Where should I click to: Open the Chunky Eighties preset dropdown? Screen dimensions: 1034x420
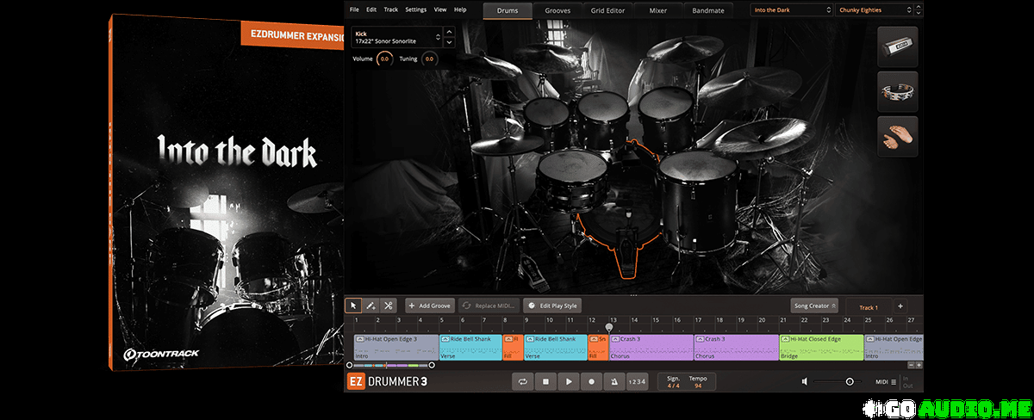873,10
